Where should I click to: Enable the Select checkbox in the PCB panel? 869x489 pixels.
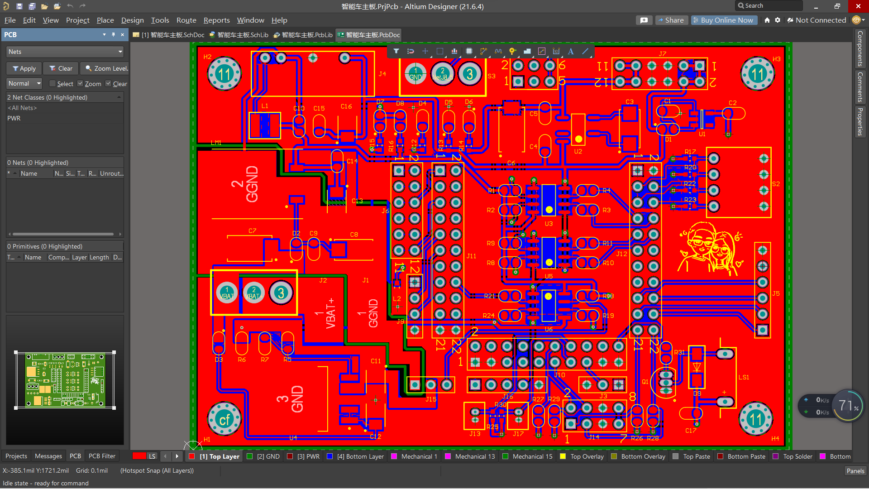[52, 83]
